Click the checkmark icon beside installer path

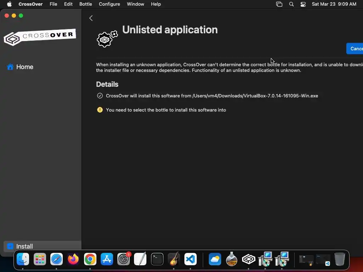pos(100,96)
